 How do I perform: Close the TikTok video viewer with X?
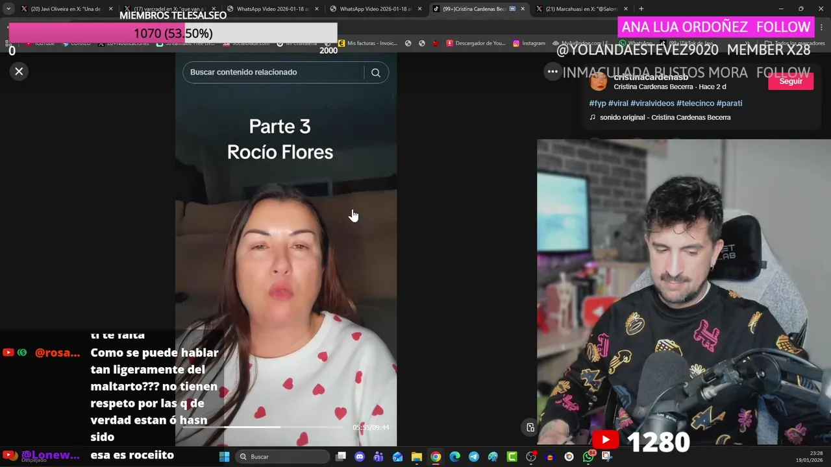[x=19, y=71]
